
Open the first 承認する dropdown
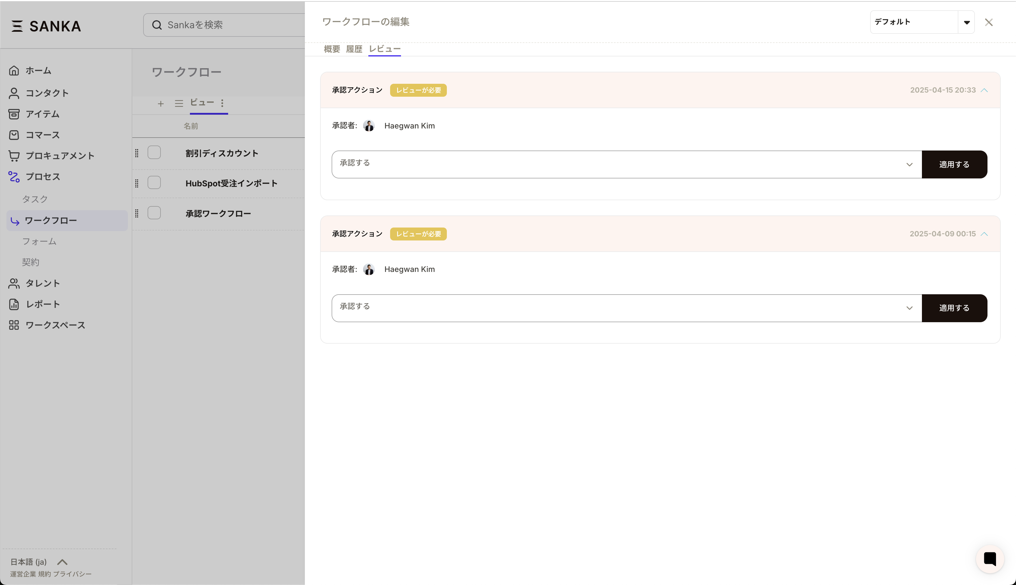point(626,164)
